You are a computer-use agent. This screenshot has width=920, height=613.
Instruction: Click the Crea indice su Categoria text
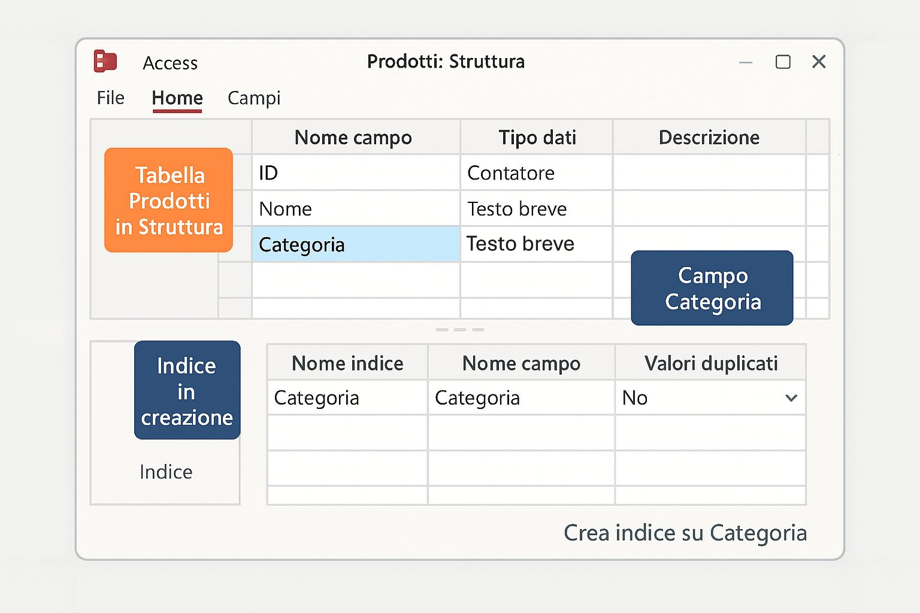pos(685,533)
